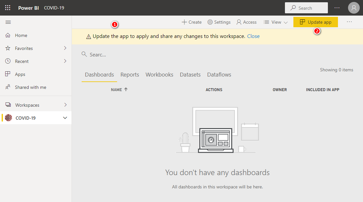Open Recent clock item
The image size is (363, 202).
(36, 61)
